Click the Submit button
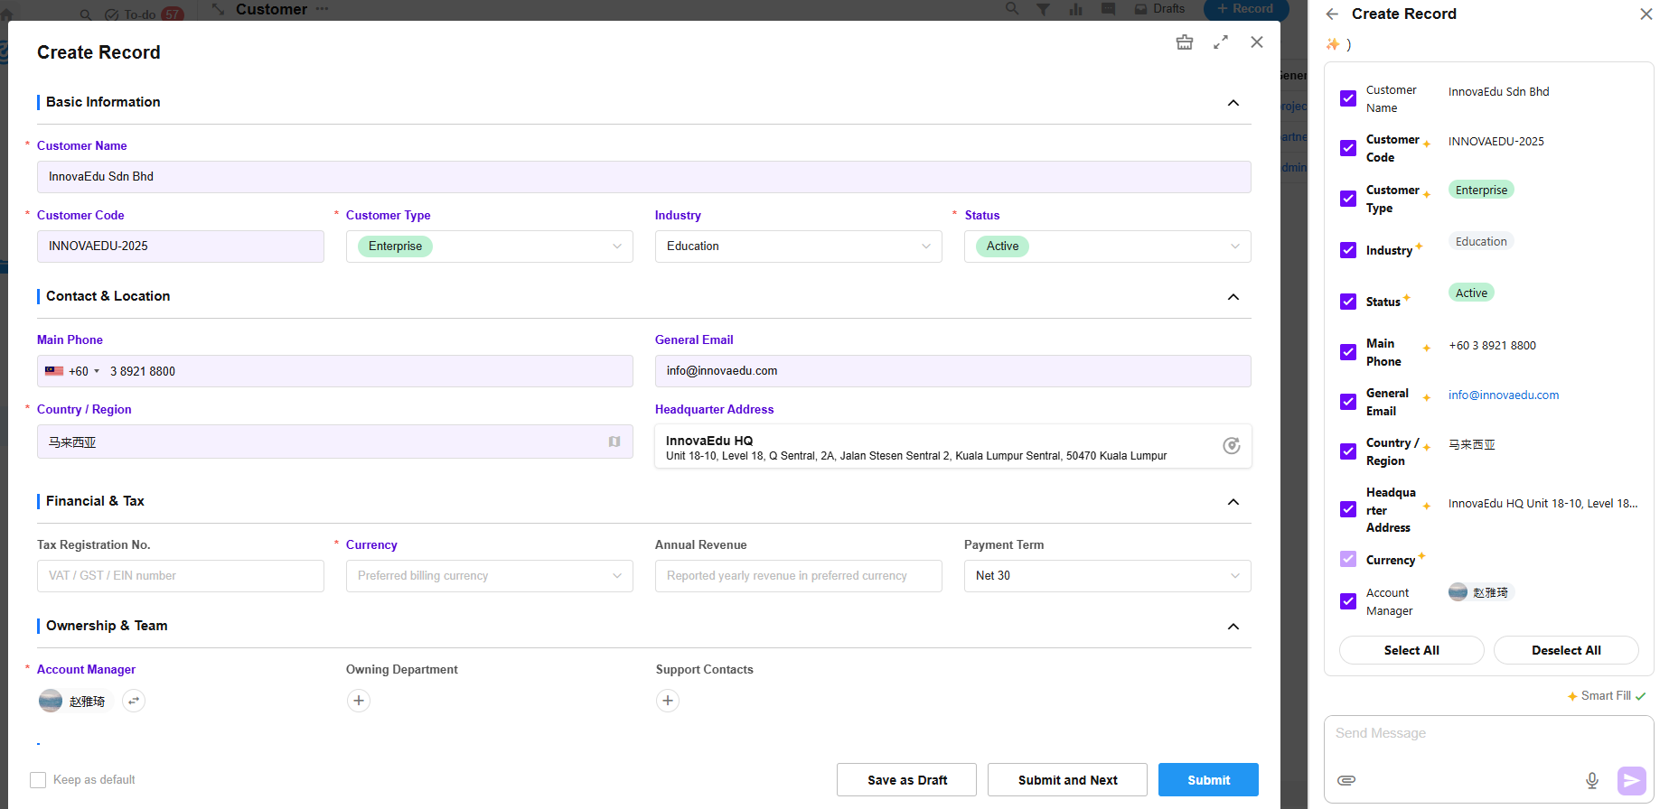Screen dimensions: 1669x809 [1207, 780]
